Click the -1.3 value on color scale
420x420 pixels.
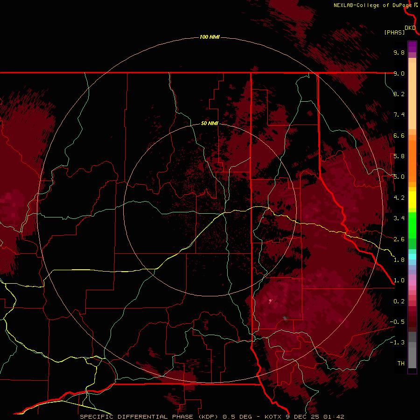pos(397,343)
